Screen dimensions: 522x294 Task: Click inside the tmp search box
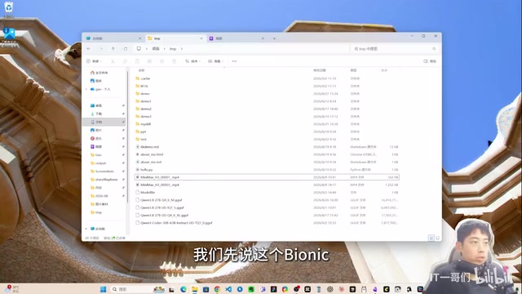tap(395, 49)
